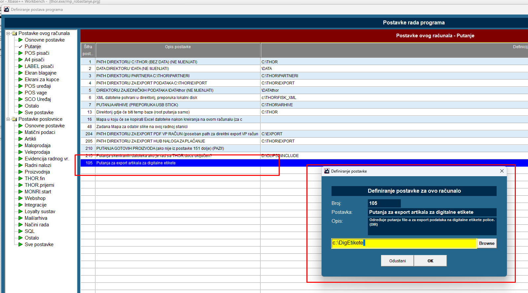
Task: Select row 1 PATH DIREKTORIJ C:\THOR
Action: tap(304, 62)
